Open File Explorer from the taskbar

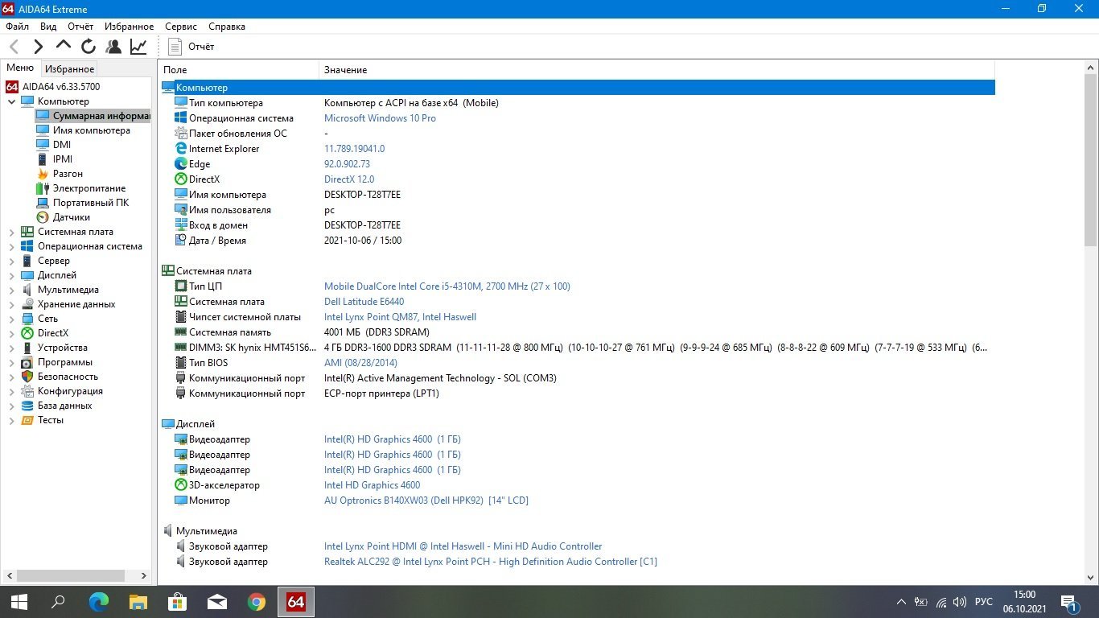point(138,602)
